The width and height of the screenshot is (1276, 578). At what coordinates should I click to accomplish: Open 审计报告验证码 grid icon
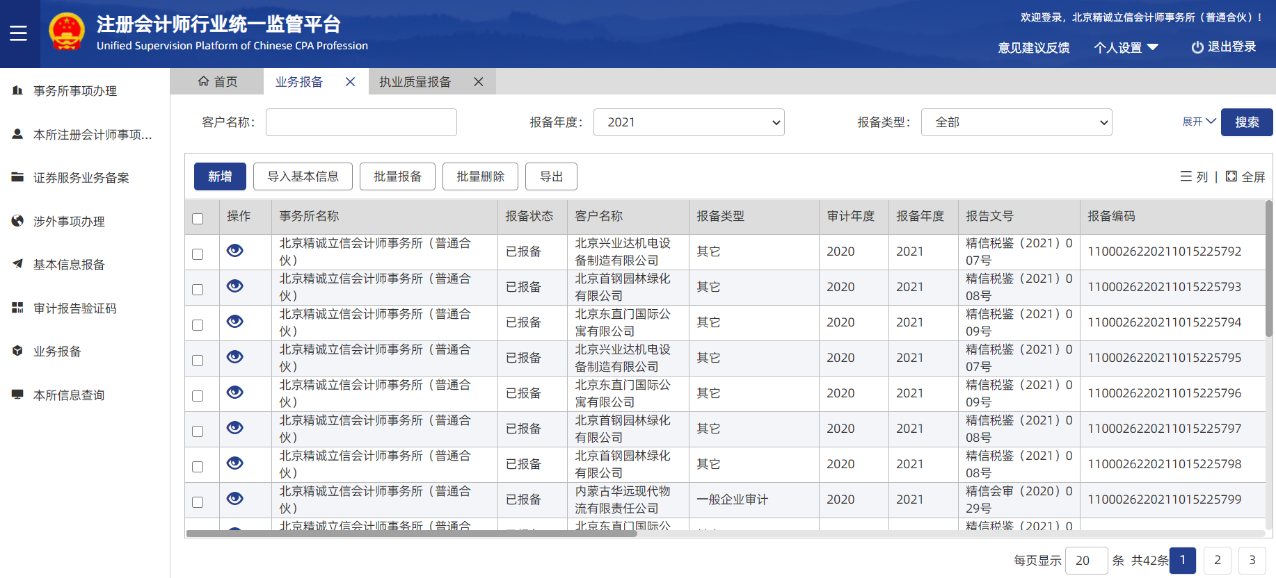[17, 308]
